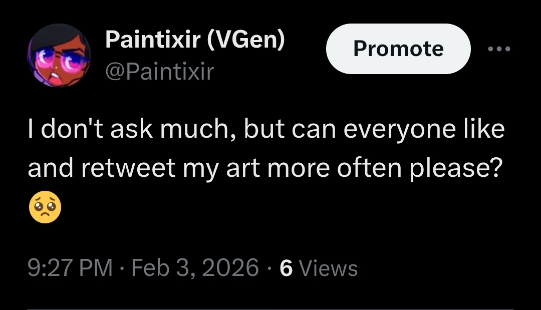
Task: Click the word "Views" beside the count
Action: pyautogui.click(x=328, y=268)
